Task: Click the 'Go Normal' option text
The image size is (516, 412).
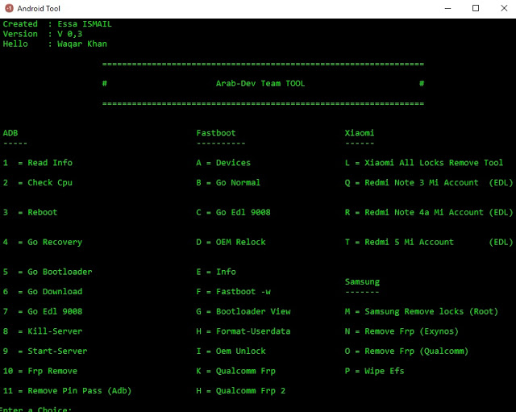Action: [238, 183]
